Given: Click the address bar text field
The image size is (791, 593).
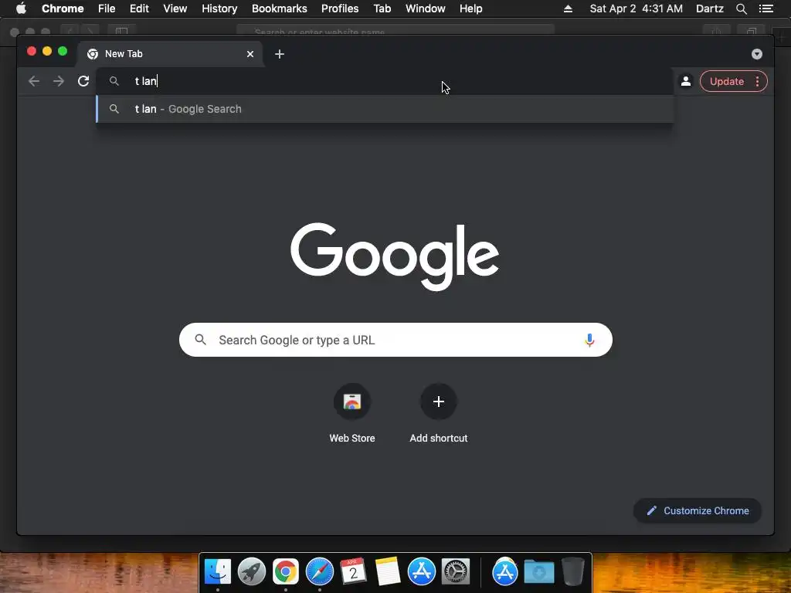Looking at the screenshot, I should pos(385,81).
